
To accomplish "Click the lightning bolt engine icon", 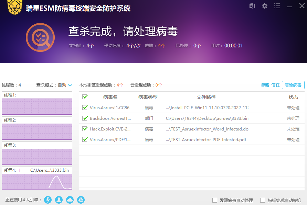I will pyautogui.click(x=48, y=200).
